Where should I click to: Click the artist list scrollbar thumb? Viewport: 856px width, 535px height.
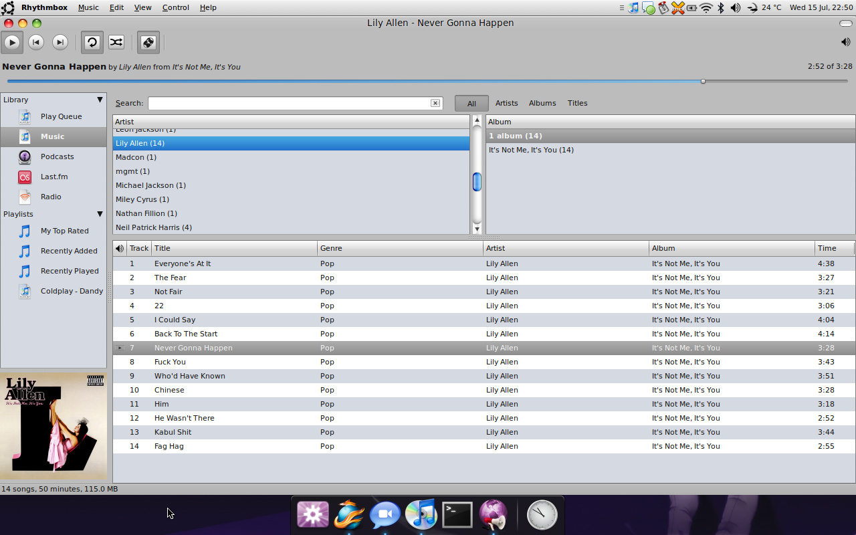(477, 181)
